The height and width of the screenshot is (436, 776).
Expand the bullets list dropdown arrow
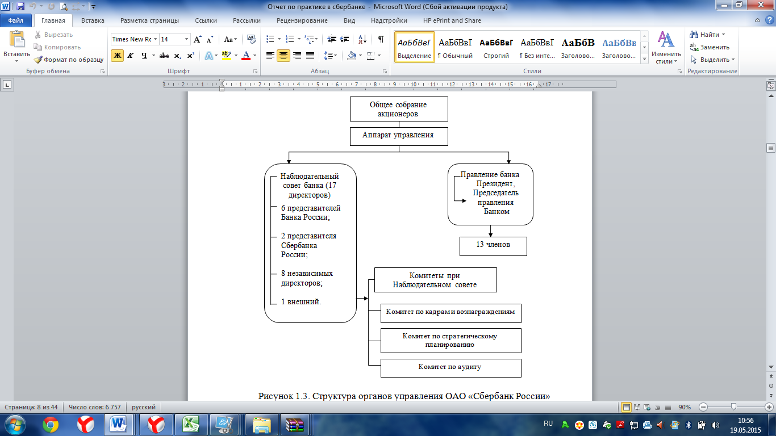(278, 39)
